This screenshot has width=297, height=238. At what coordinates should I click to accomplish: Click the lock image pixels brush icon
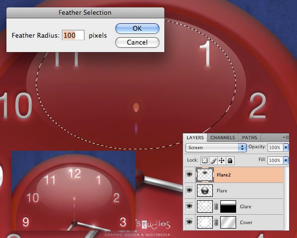tap(213, 161)
